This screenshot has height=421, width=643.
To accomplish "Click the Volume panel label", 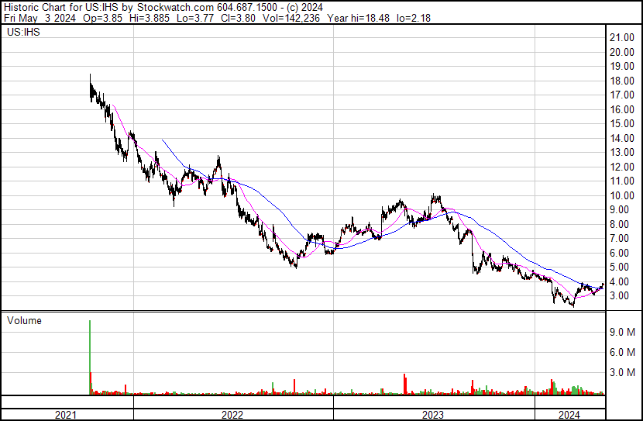I will (24, 320).
